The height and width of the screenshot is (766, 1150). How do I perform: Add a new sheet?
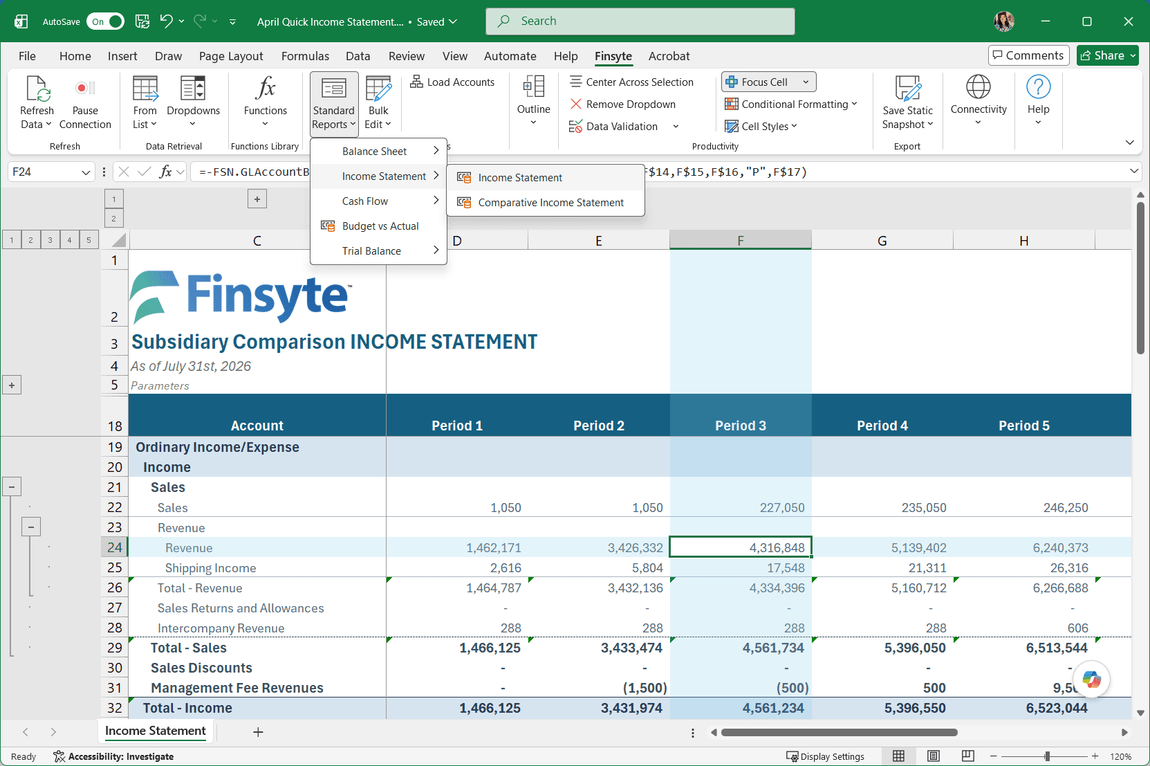pos(258,732)
